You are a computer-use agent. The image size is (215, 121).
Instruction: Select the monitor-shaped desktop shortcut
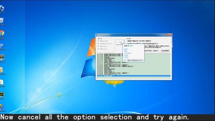[x=2, y=57]
